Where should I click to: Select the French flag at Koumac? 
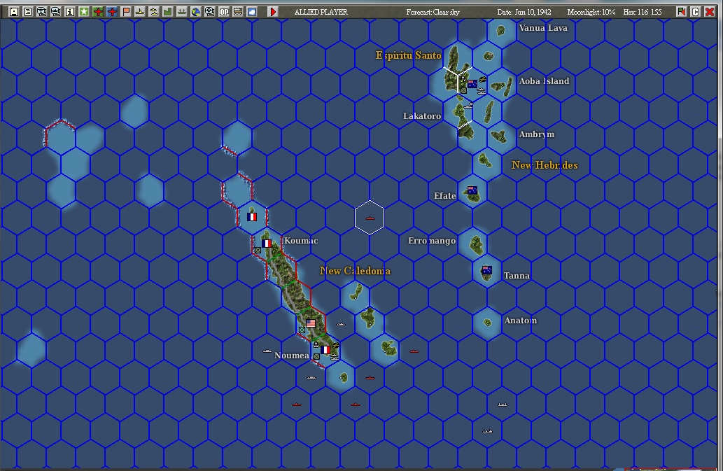[267, 244]
